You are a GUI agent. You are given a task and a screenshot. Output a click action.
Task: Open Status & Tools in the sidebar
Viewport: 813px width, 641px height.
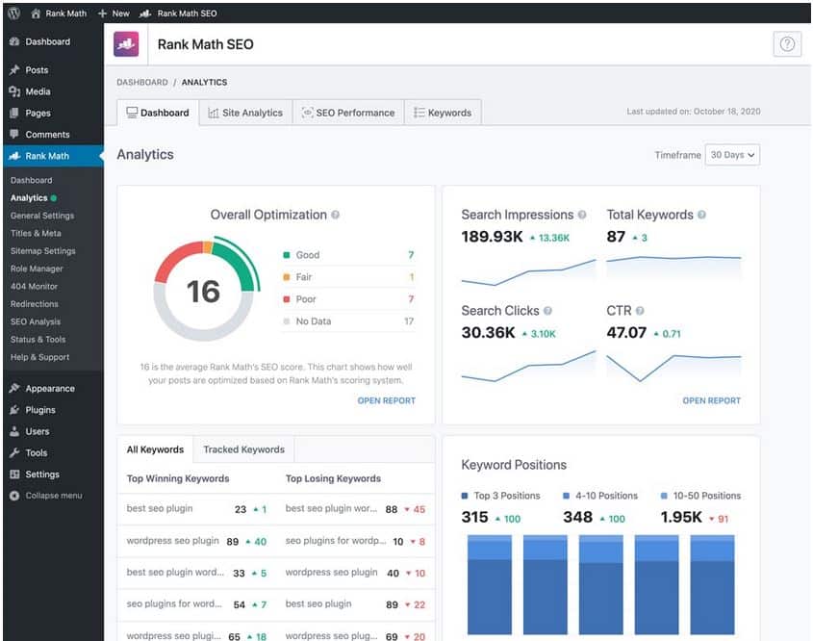pyautogui.click(x=38, y=339)
